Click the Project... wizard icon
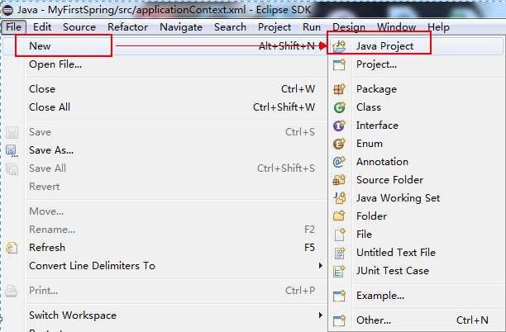Viewport: 506px width, 332px height. pyautogui.click(x=339, y=64)
